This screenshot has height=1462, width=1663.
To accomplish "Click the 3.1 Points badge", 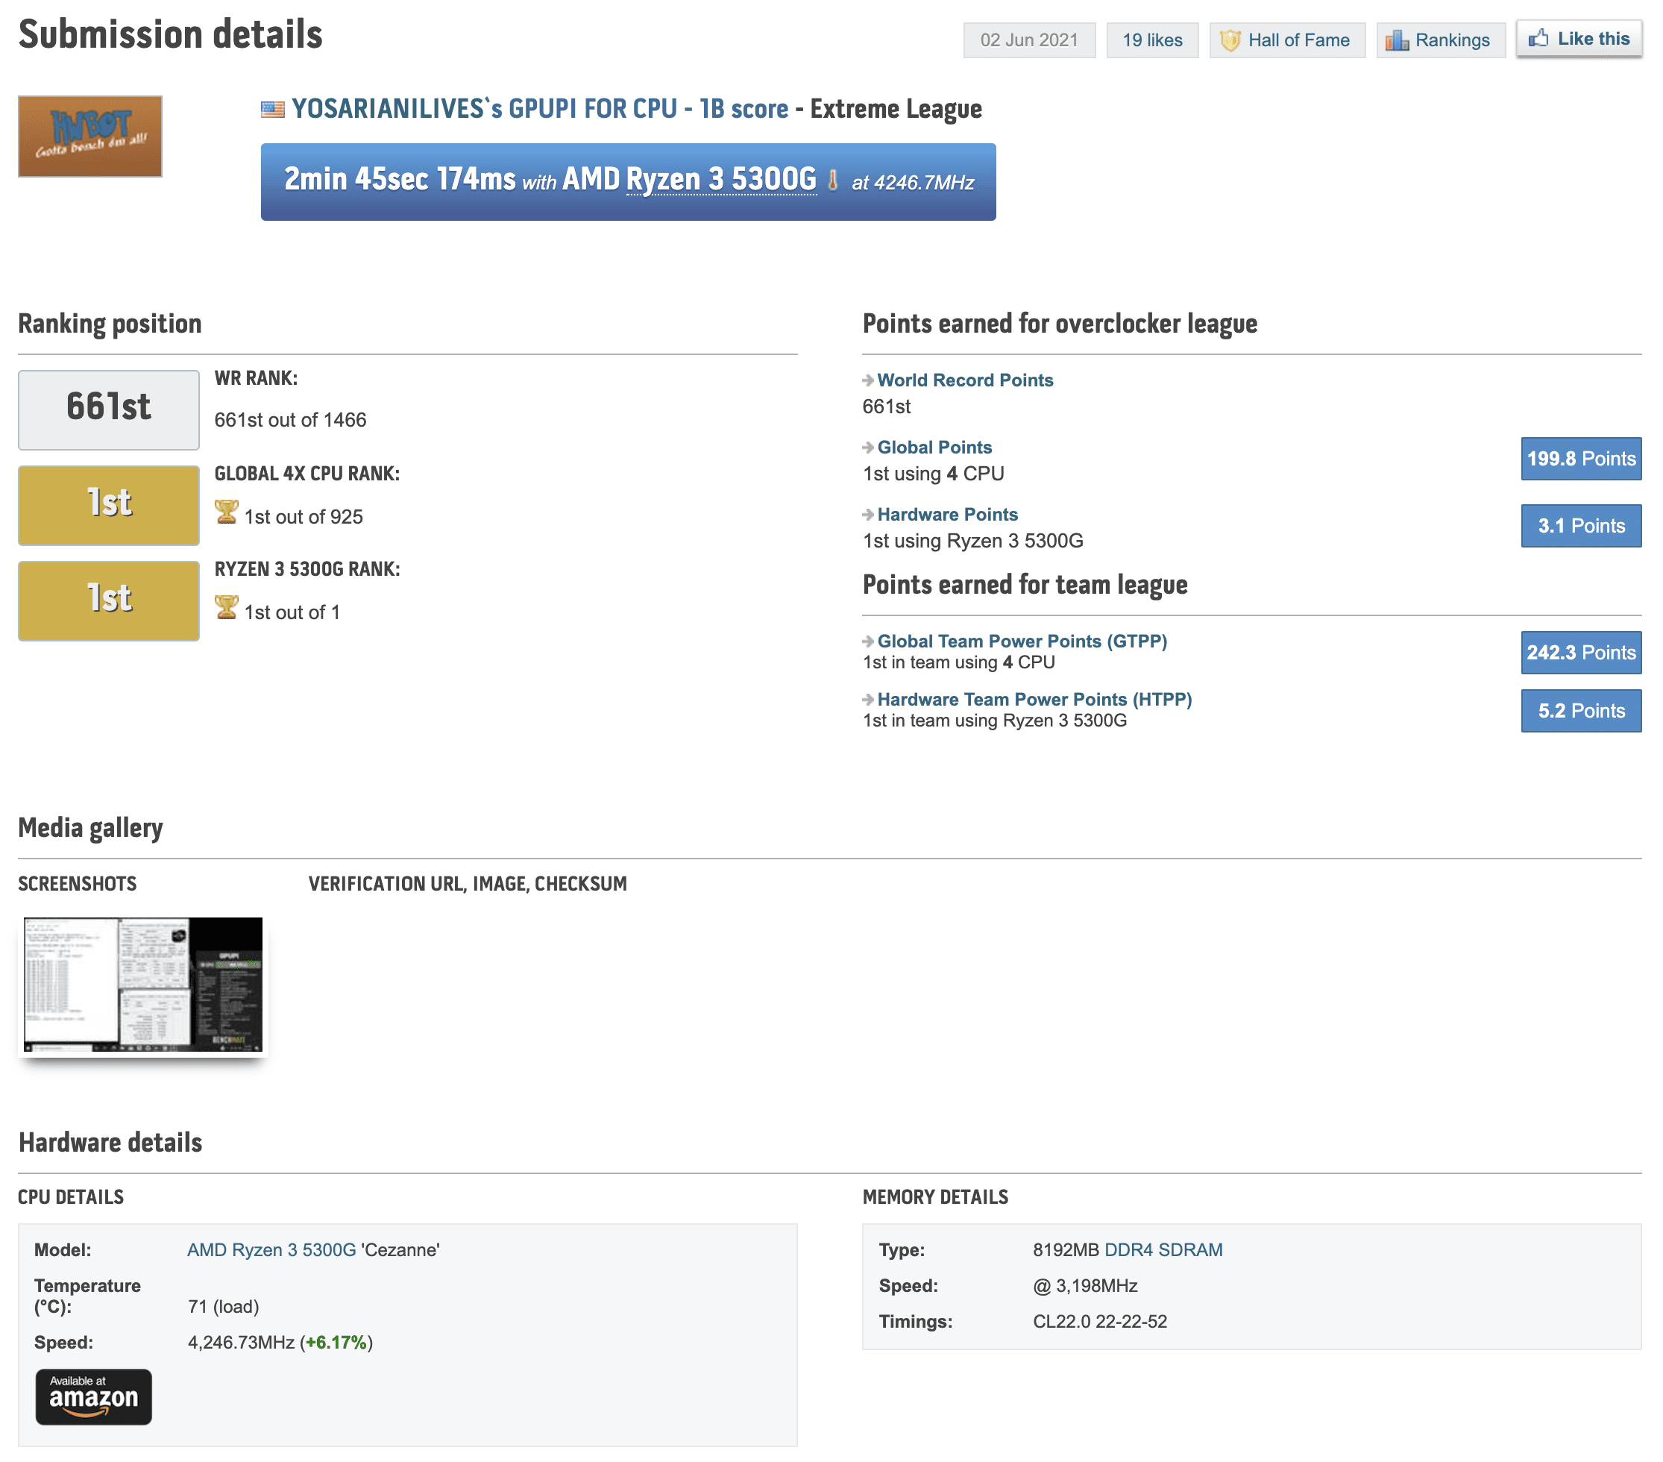I will pos(1581,526).
